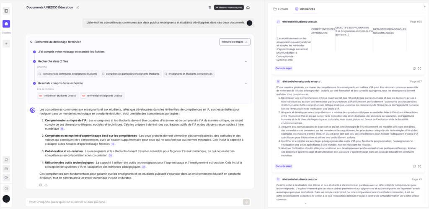This screenshot has height=209, width=429.
Task: Expand reference 21 card to fullscreen
Action: [419, 68]
